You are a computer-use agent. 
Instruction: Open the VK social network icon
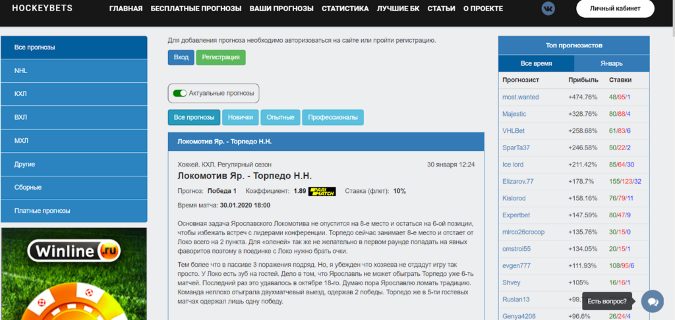click(x=548, y=9)
